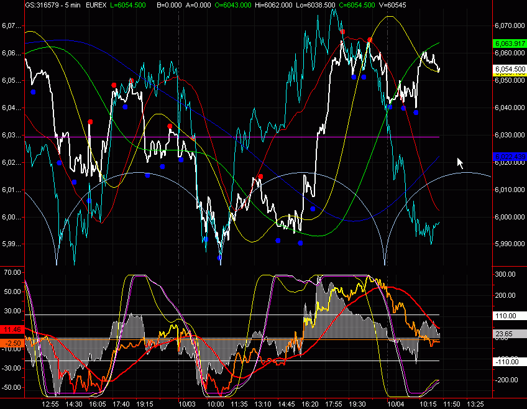Click the white -110.00 level marker
527x409 pixels.
point(510,362)
